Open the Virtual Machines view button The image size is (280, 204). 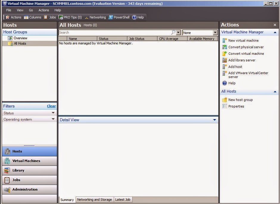(29, 161)
